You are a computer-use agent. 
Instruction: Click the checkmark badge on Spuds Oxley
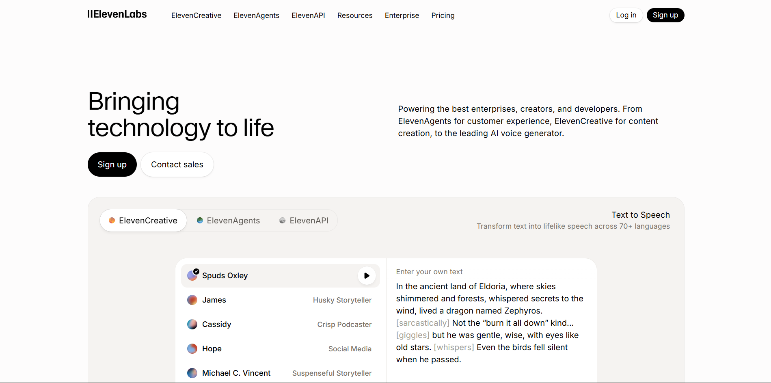(196, 271)
